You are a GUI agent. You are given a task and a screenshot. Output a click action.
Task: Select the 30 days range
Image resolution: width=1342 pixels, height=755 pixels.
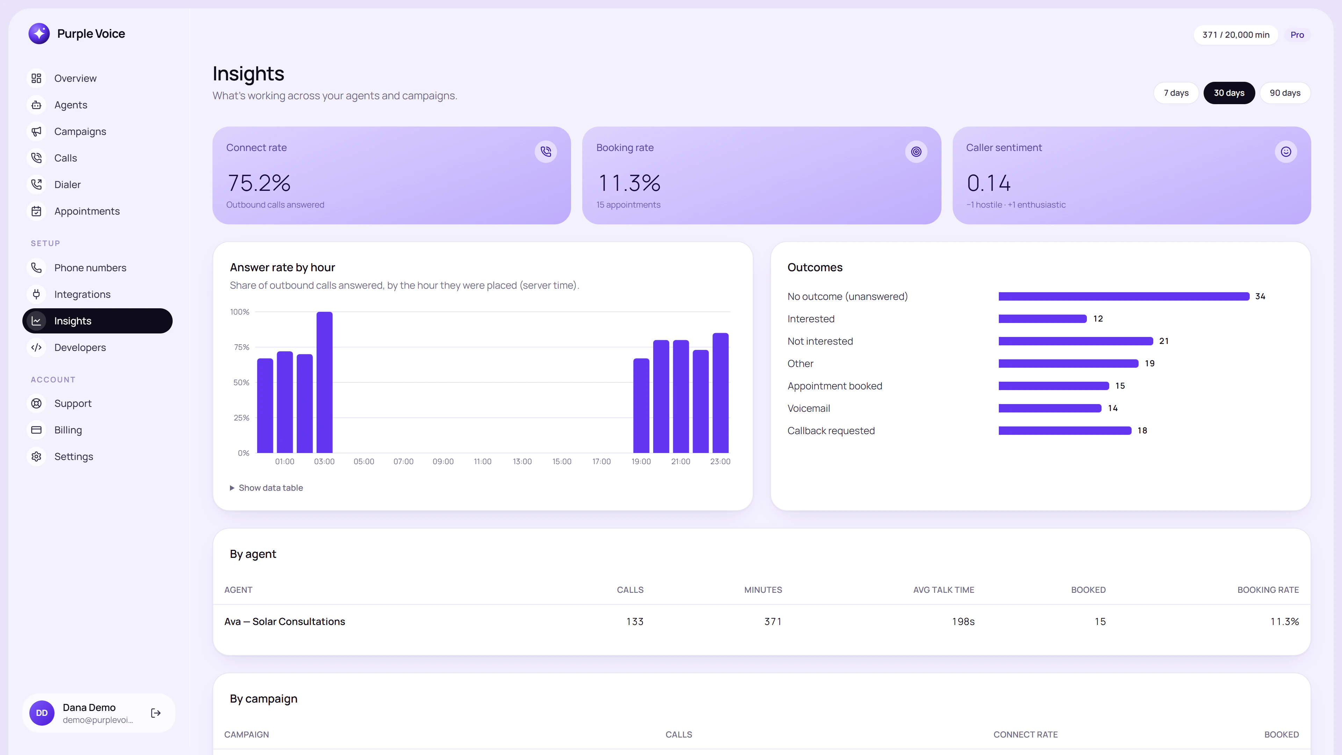(x=1229, y=93)
